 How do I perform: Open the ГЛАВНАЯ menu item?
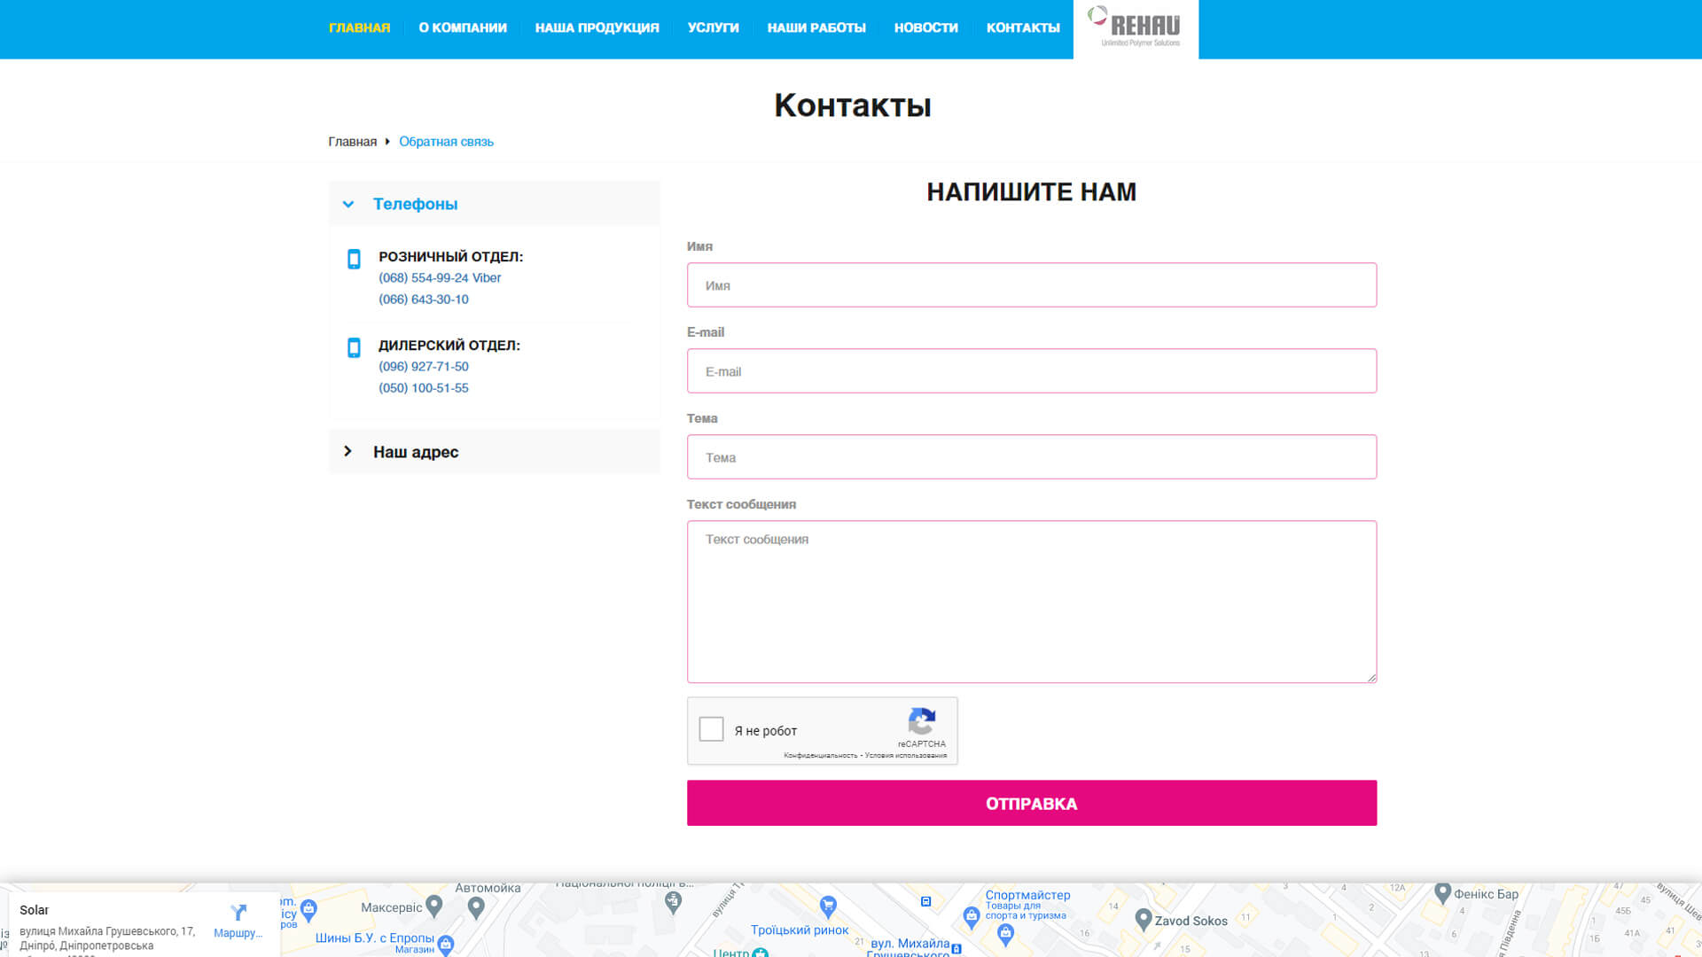tap(359, 27)
